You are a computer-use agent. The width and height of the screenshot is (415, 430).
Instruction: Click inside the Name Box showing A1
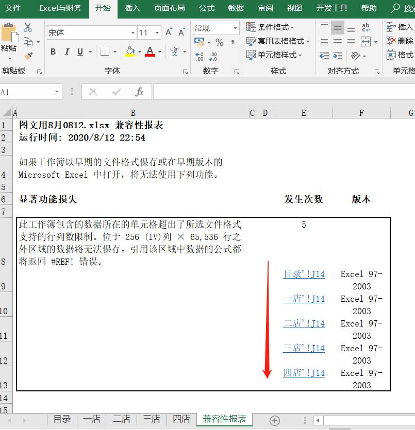[26, 91]
